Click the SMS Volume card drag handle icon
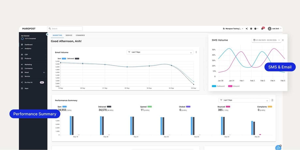Screen dimensions: 300x150 (283, 40)
